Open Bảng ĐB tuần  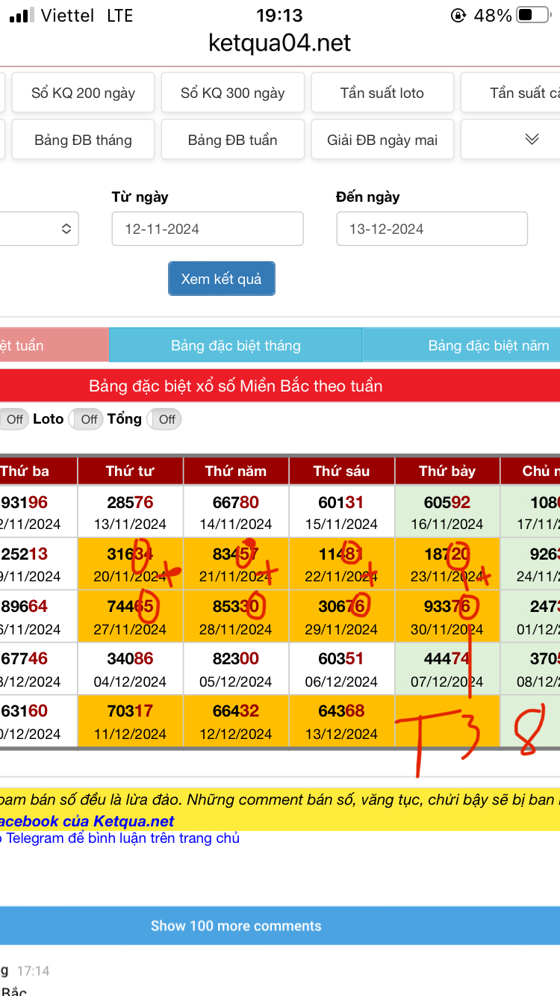coord(232,140)
